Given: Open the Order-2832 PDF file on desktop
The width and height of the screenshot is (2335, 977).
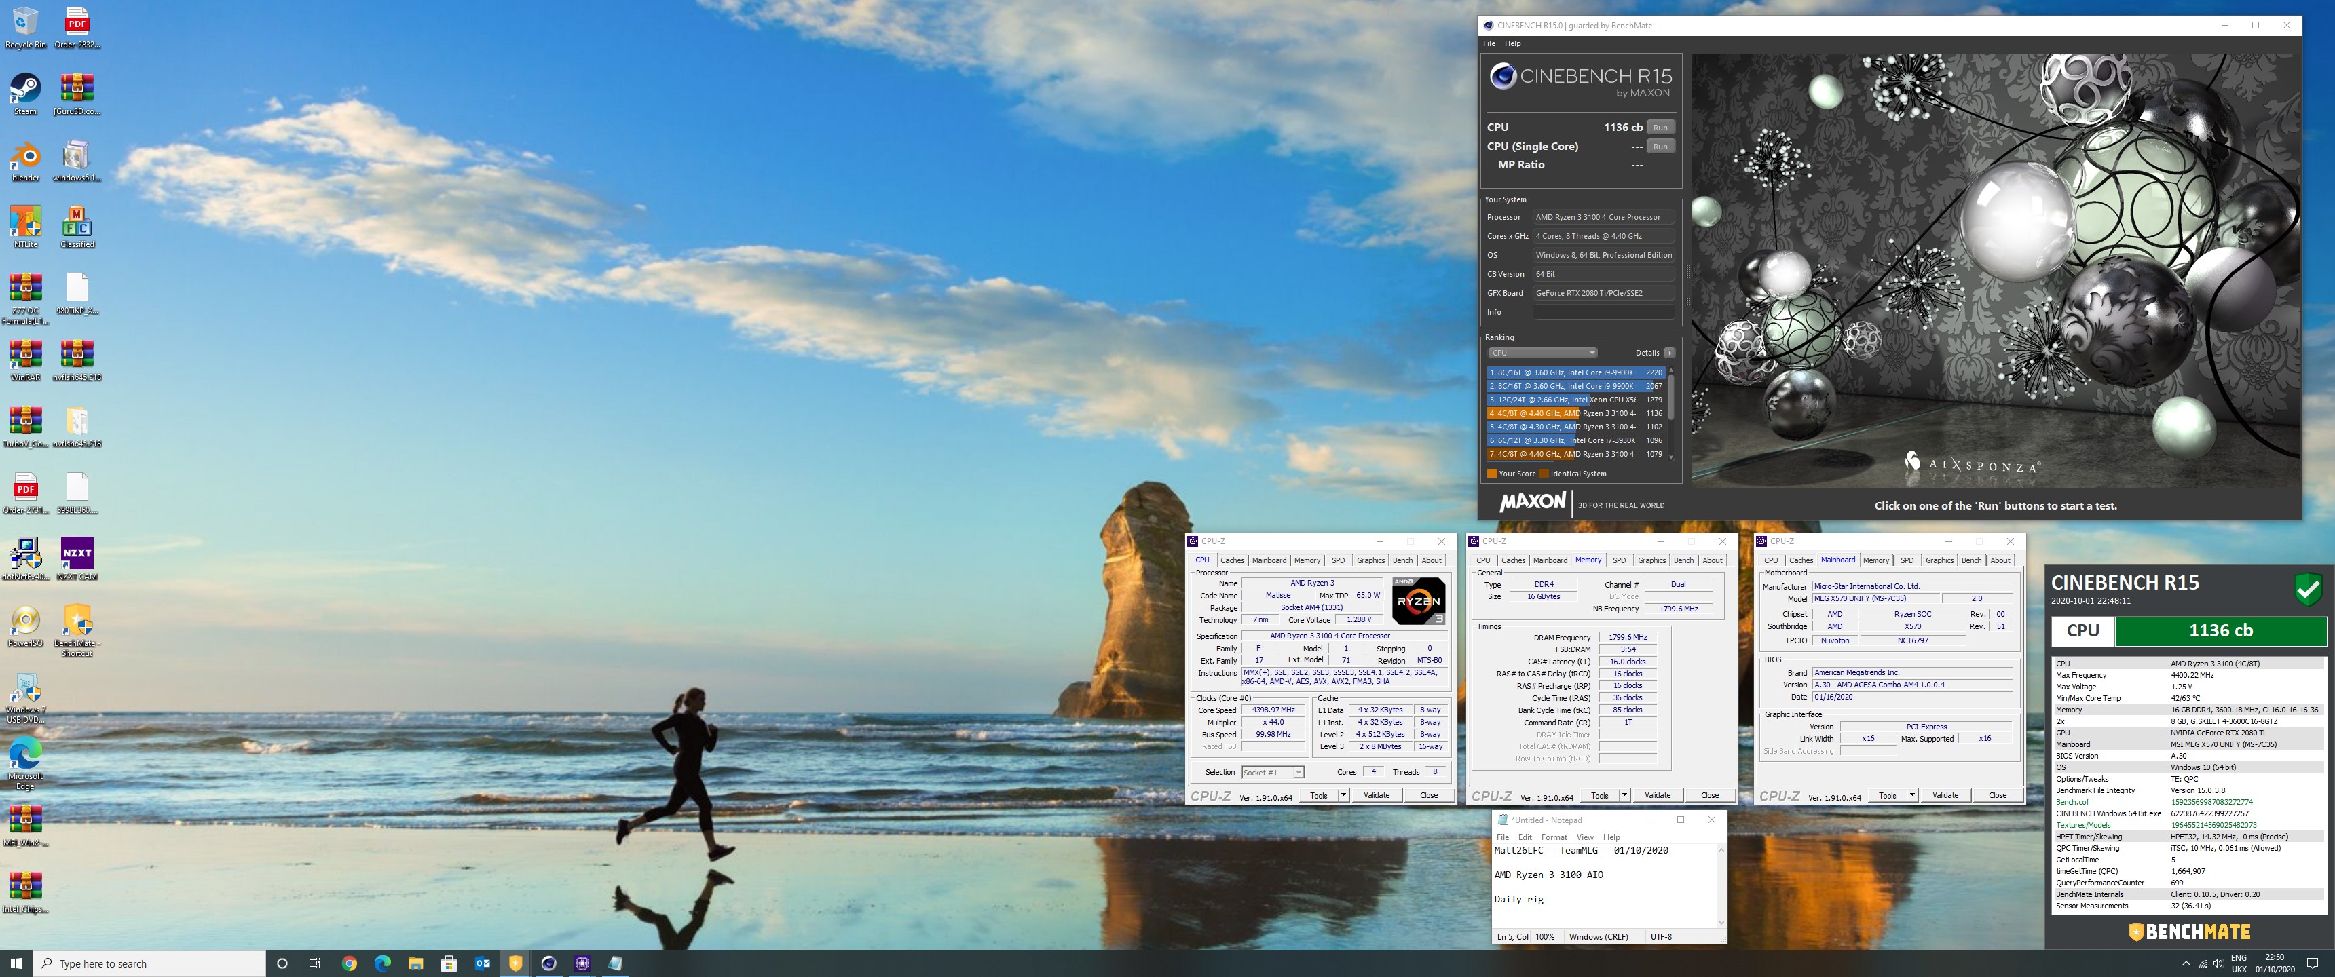Looking at the screenshot, I should (x=77, y=27).
